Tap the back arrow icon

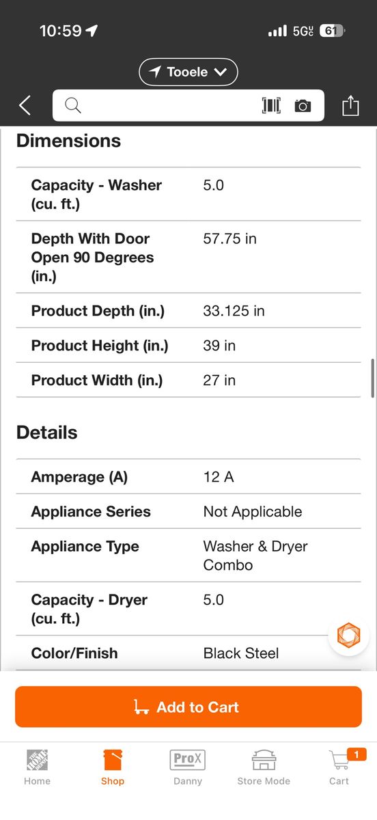pos(25,105)
